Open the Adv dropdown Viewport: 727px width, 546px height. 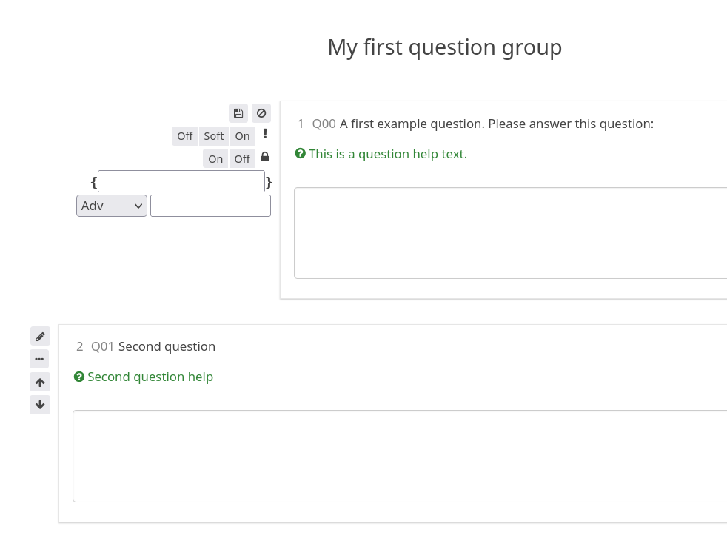tap(112, 206)
